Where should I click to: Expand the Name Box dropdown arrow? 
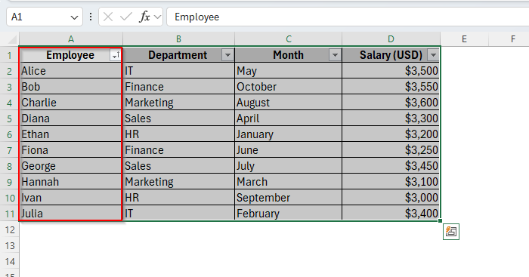(74, 17)
